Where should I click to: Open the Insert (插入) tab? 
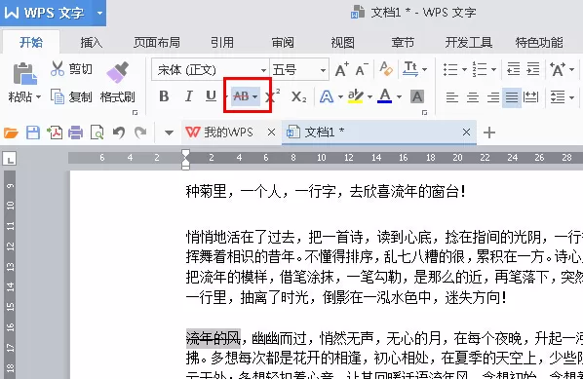point(92,43)
